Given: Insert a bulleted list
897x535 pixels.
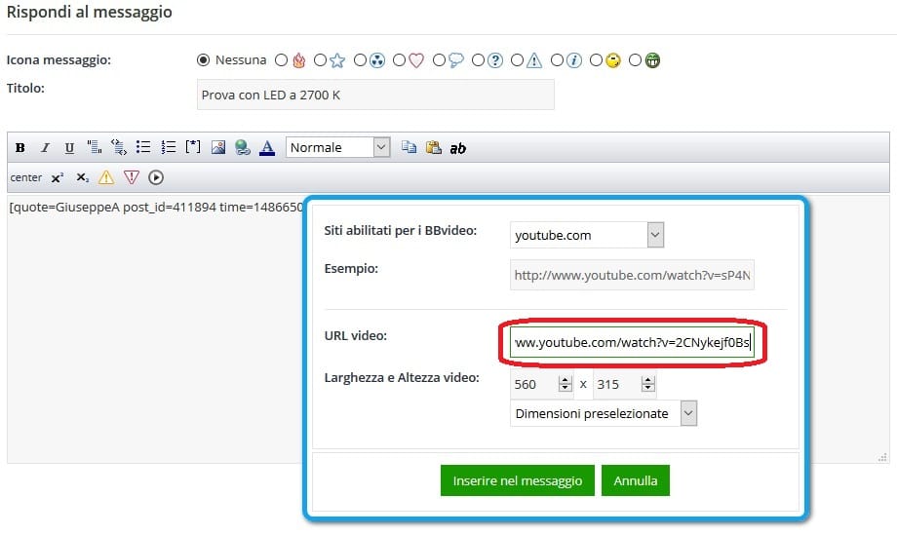Looking at the screenshot, I should tap(143, 147).
